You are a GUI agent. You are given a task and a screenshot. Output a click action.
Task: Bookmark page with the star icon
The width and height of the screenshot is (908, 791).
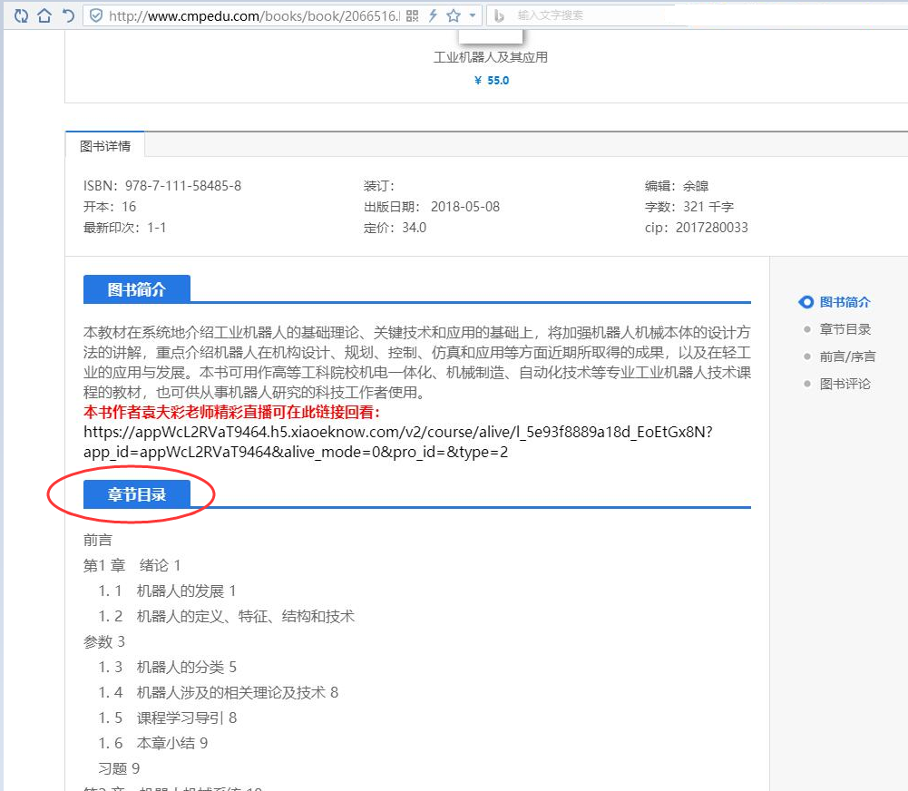coord(454,15)
